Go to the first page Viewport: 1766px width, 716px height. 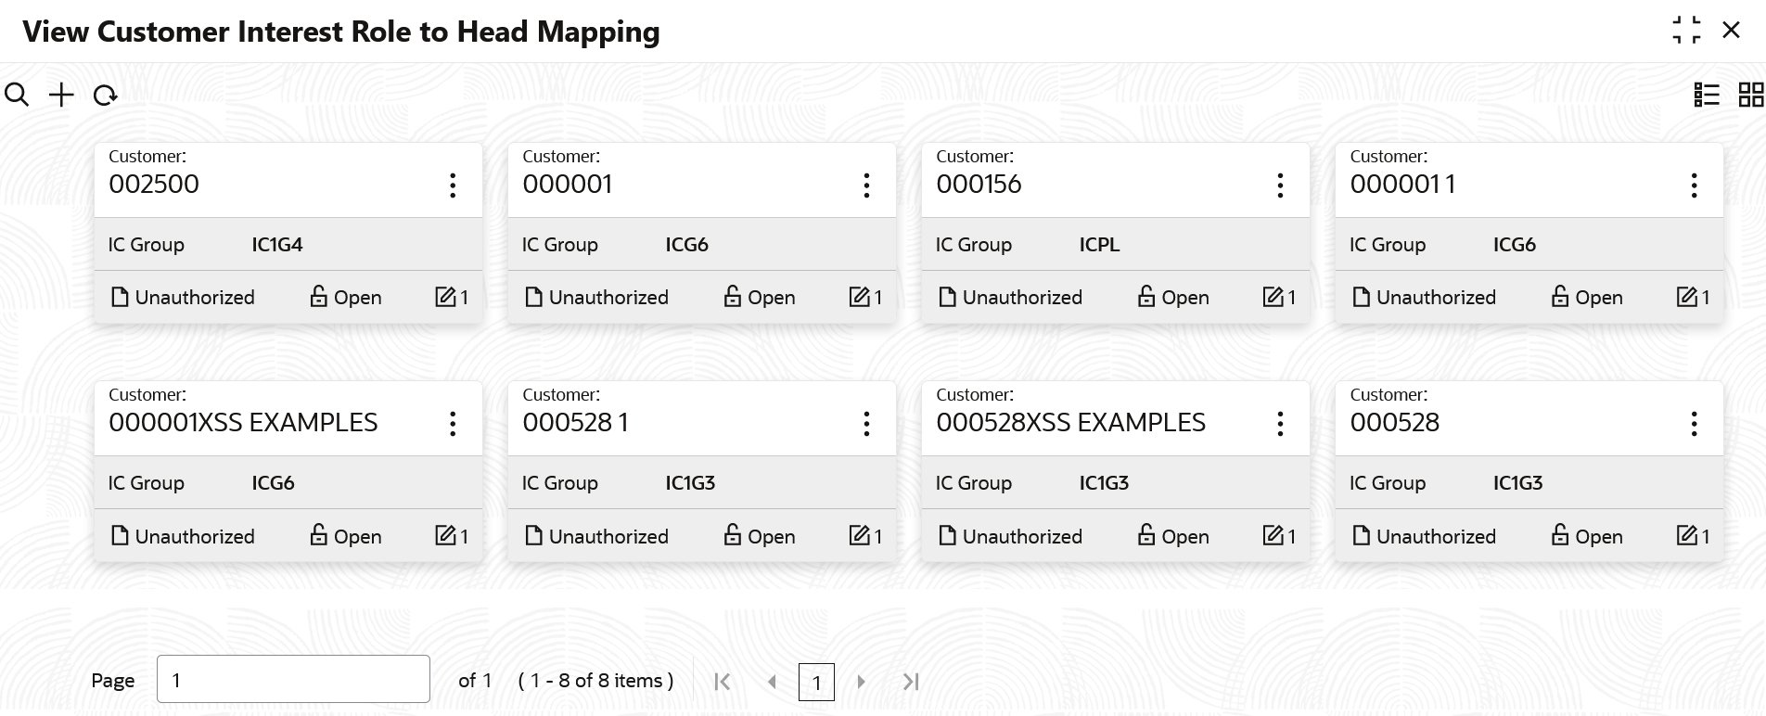tap(723, 682)
